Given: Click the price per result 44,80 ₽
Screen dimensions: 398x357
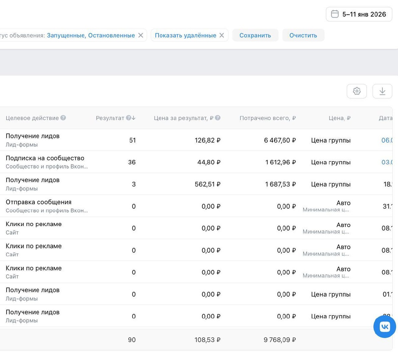Looking at the screenshot, I should (x=209, y=162).
